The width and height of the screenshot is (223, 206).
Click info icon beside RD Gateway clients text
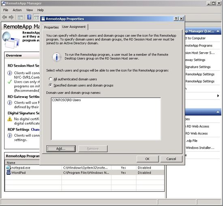pos(10,102)
